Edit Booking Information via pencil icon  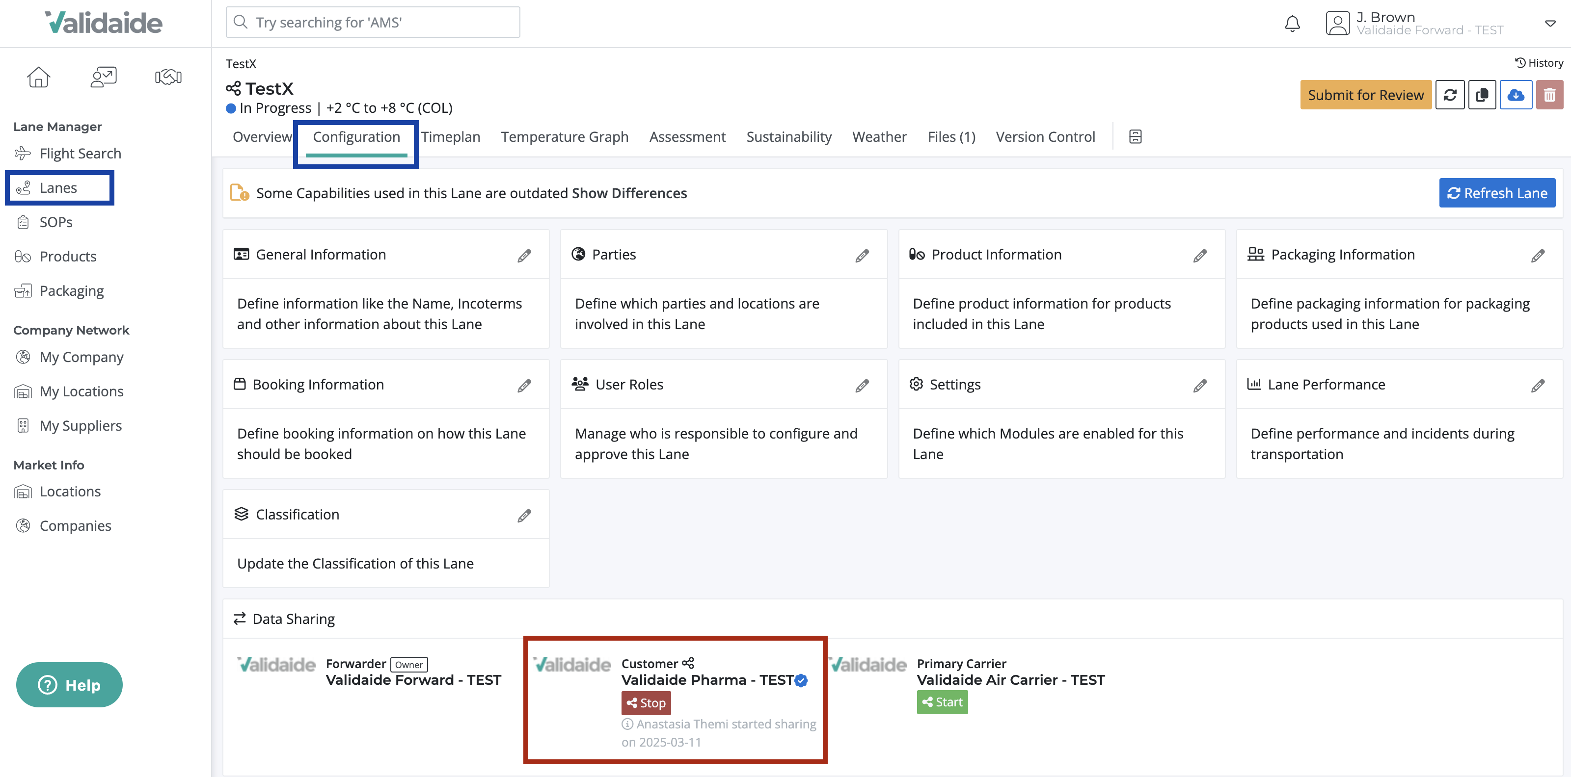524,385
